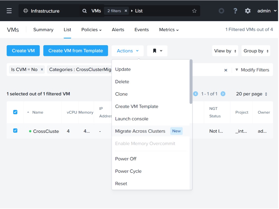Go to previous page arrow
This screenshot has width=279, height=209.
[196, 94]
